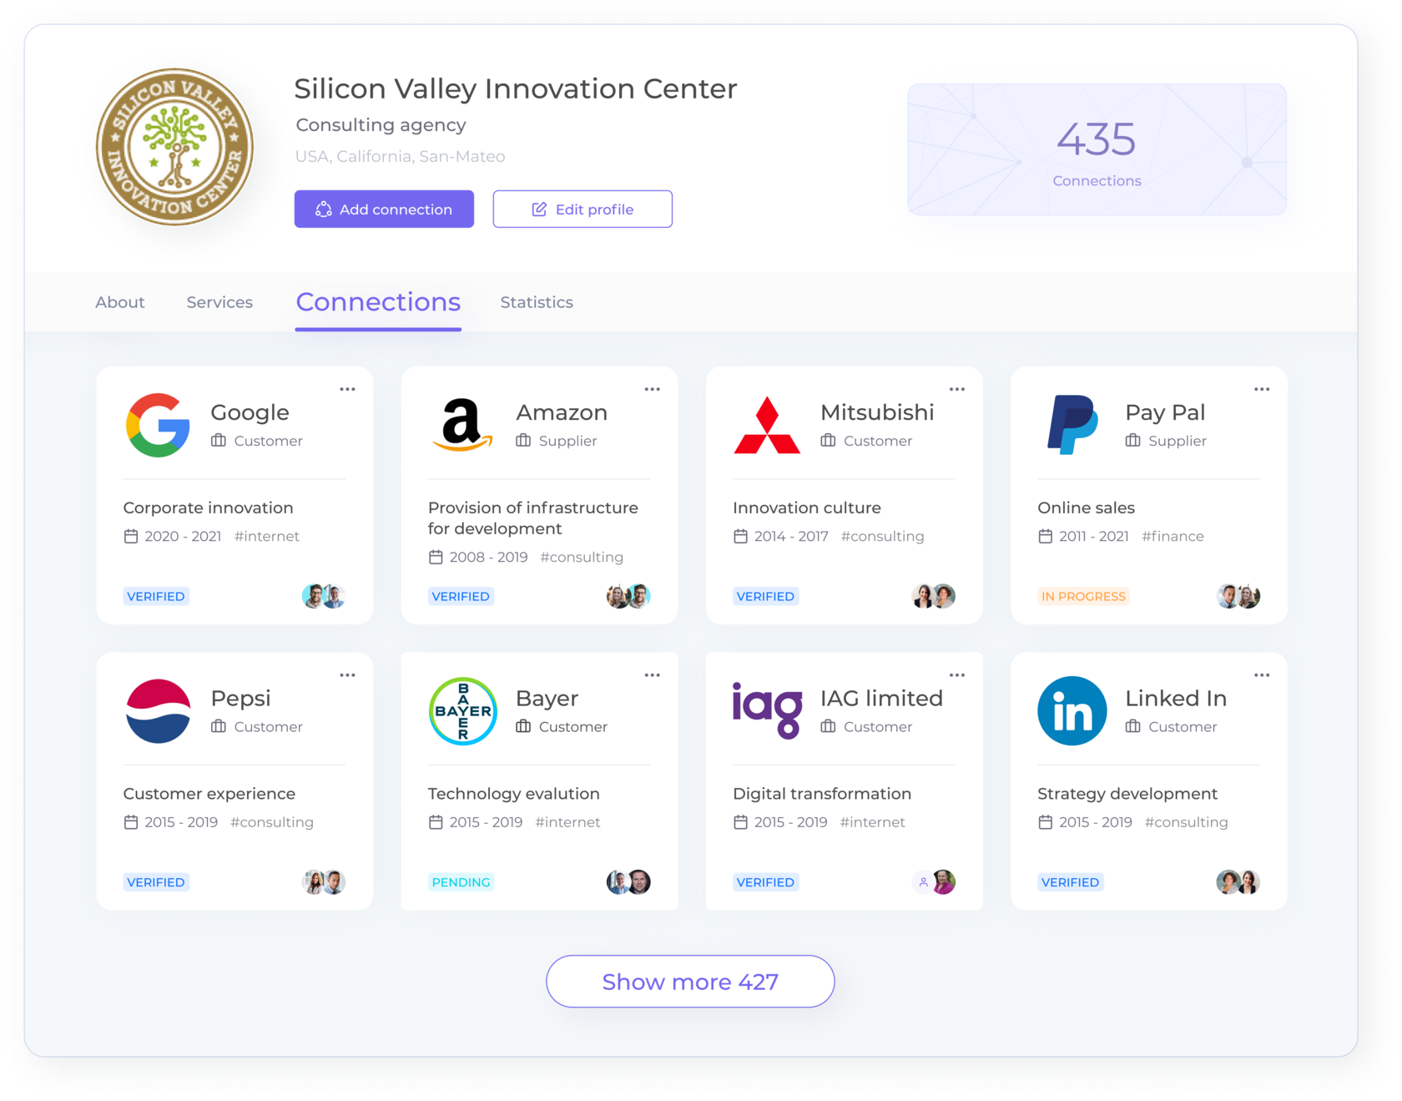Image resolution: width=1402 pixels, height=1101 pixels.
Task: Open the Linked In card three-dot menu
Action: pyautogui.click(x=1261, y=675)
